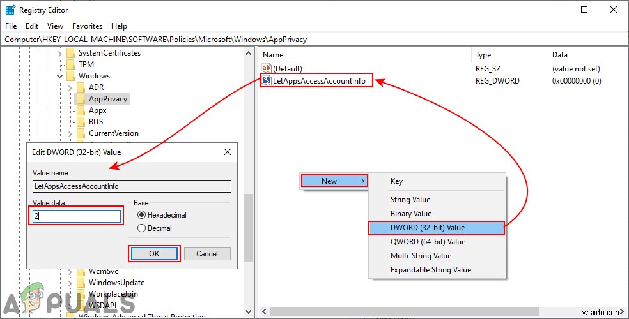This screenshot has width=629, height=319.
Task: Click the tree pane scroll up arrow
Action: click(x=248, y=53)
